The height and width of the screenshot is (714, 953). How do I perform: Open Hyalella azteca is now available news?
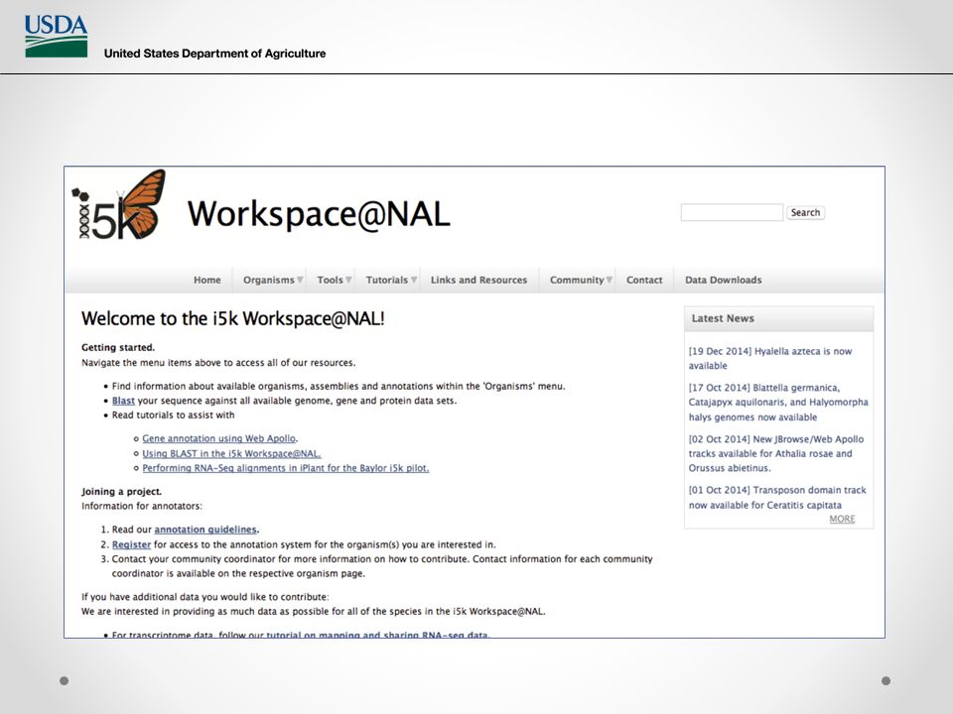pos(770,358)
